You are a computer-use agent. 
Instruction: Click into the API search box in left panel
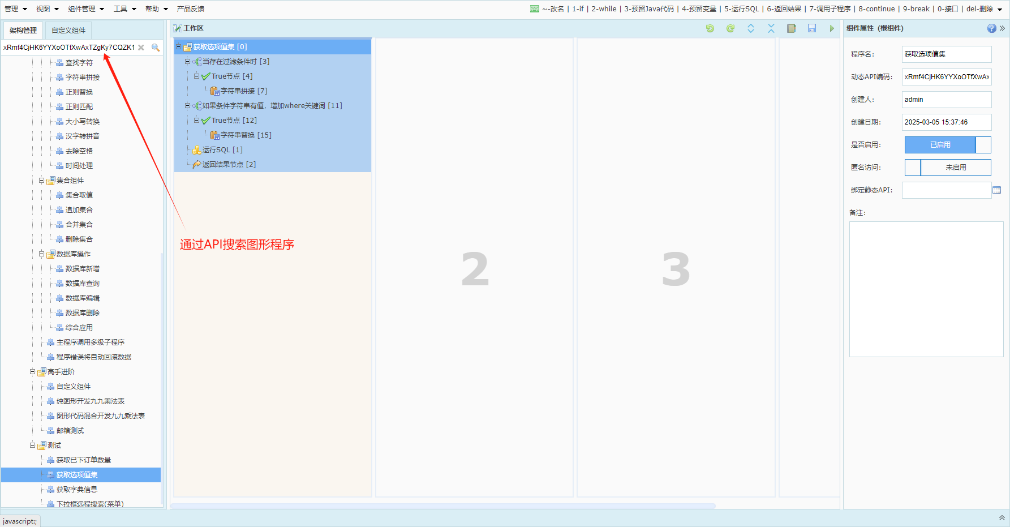69,48
